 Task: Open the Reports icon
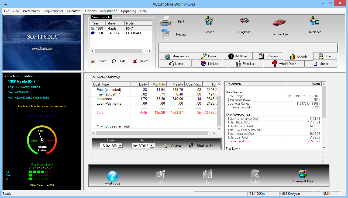[165, 34]
